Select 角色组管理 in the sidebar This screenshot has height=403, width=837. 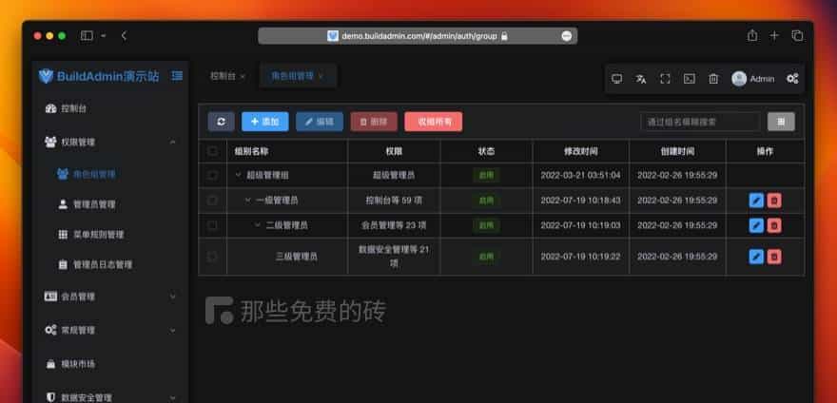[x=110, y=174]
